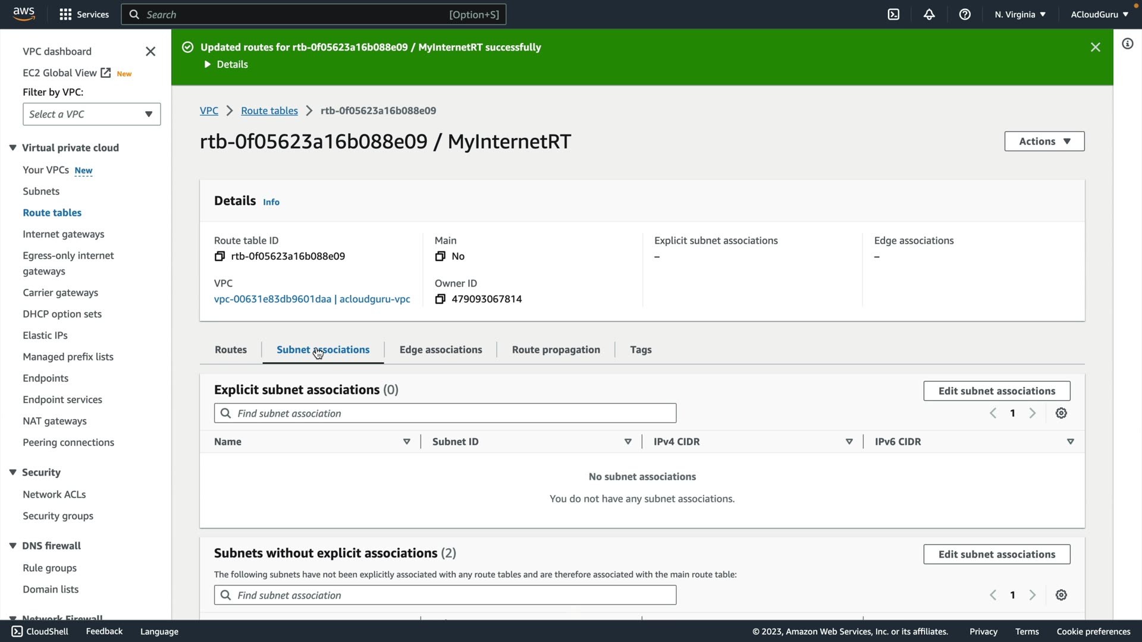Open explicit subnet associations table settings gear
1142x642 pixels.
[1061, 413]
